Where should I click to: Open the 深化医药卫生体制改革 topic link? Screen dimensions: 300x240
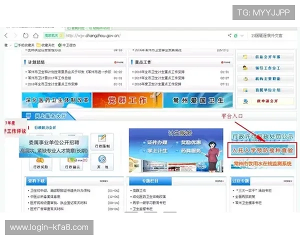tap(149, 196)
